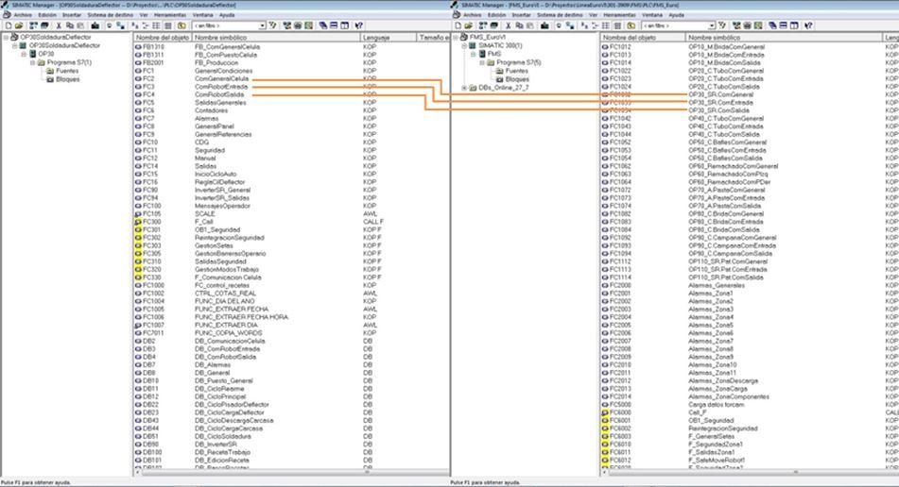Click New project icon in OP30SoldaduraDeflector window

(x=8, y=25)
